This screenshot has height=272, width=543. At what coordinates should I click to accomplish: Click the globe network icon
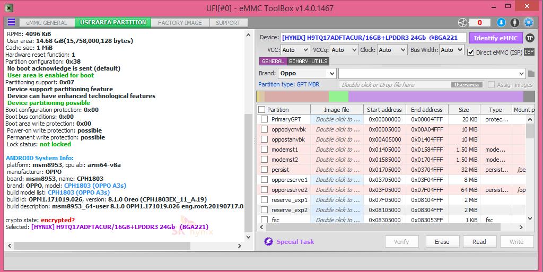pyautogui.click(x=462, y=22)
